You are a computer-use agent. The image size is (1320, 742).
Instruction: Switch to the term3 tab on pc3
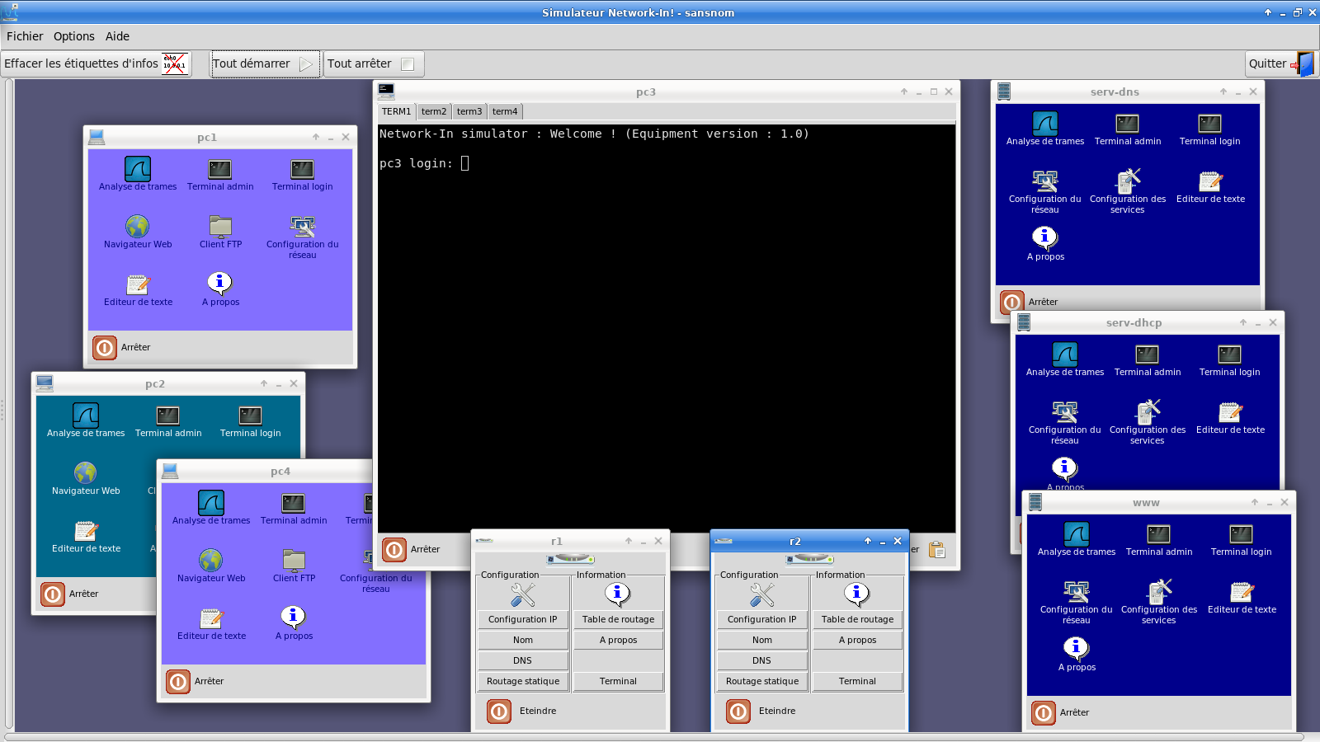[469, 110]
